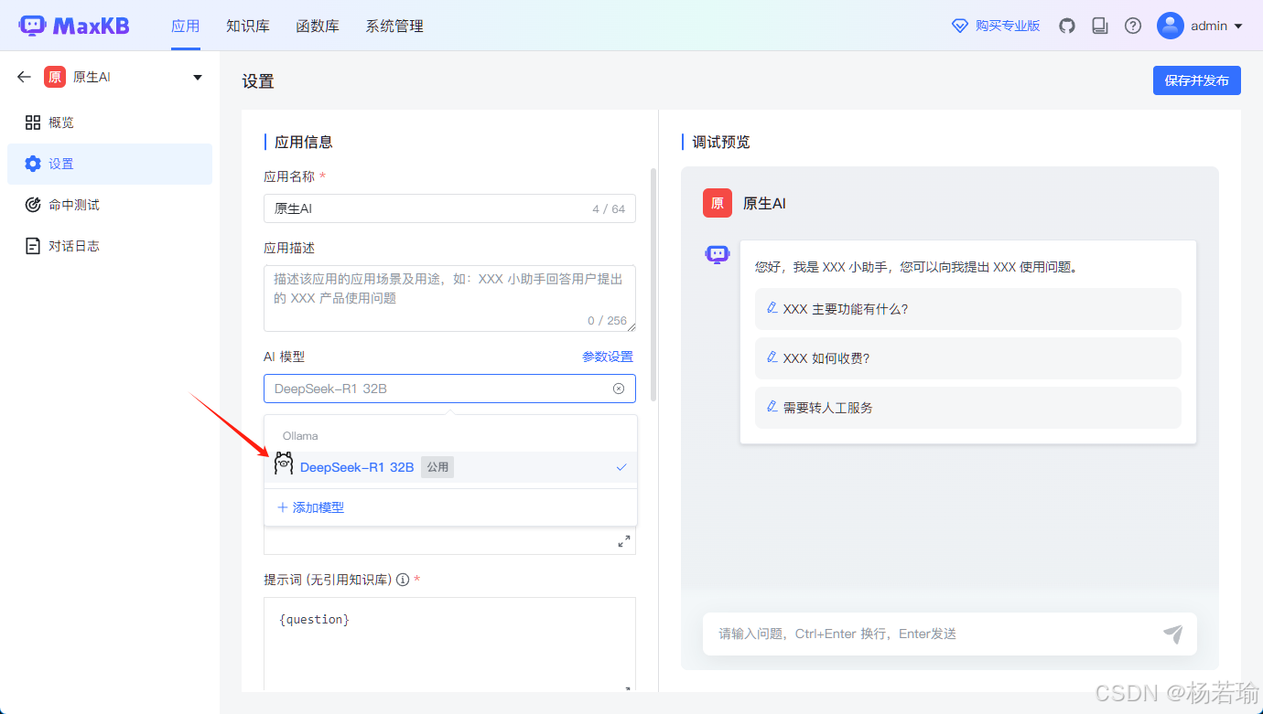1263x714 pixels.
Task: Open the 函数库 tab
Action: [x=318, y=26]
